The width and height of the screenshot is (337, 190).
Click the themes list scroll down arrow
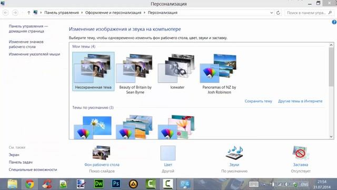pyautogui.click(x=331, y=137)
